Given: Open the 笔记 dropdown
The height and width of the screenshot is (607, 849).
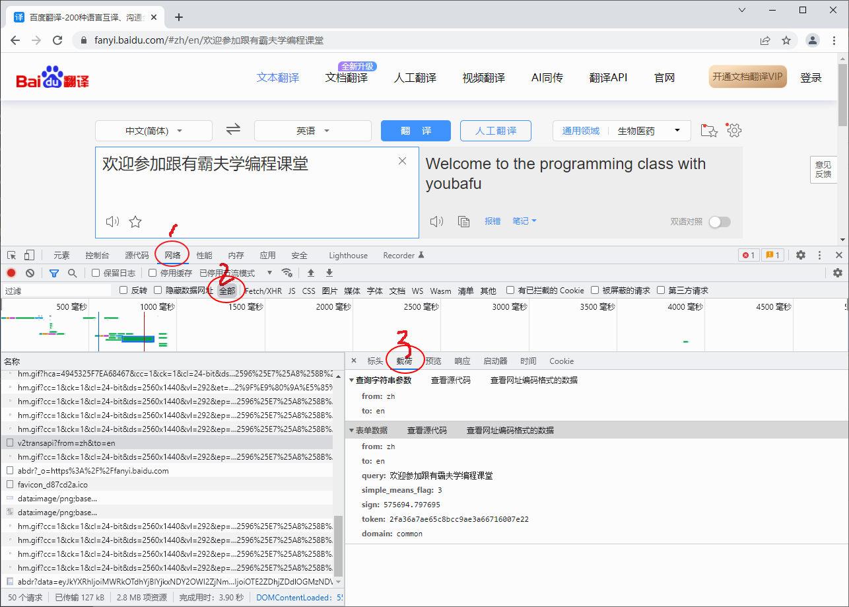Looking at the screenshot, I should pyautogui.click(x=524, y=221).
